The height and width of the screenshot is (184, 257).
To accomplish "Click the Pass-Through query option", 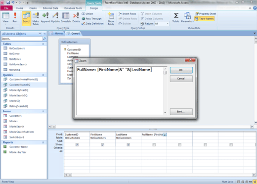I will pyautogui.click(x=91, y=19).
